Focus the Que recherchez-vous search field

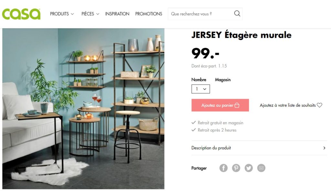coord(200,14)
